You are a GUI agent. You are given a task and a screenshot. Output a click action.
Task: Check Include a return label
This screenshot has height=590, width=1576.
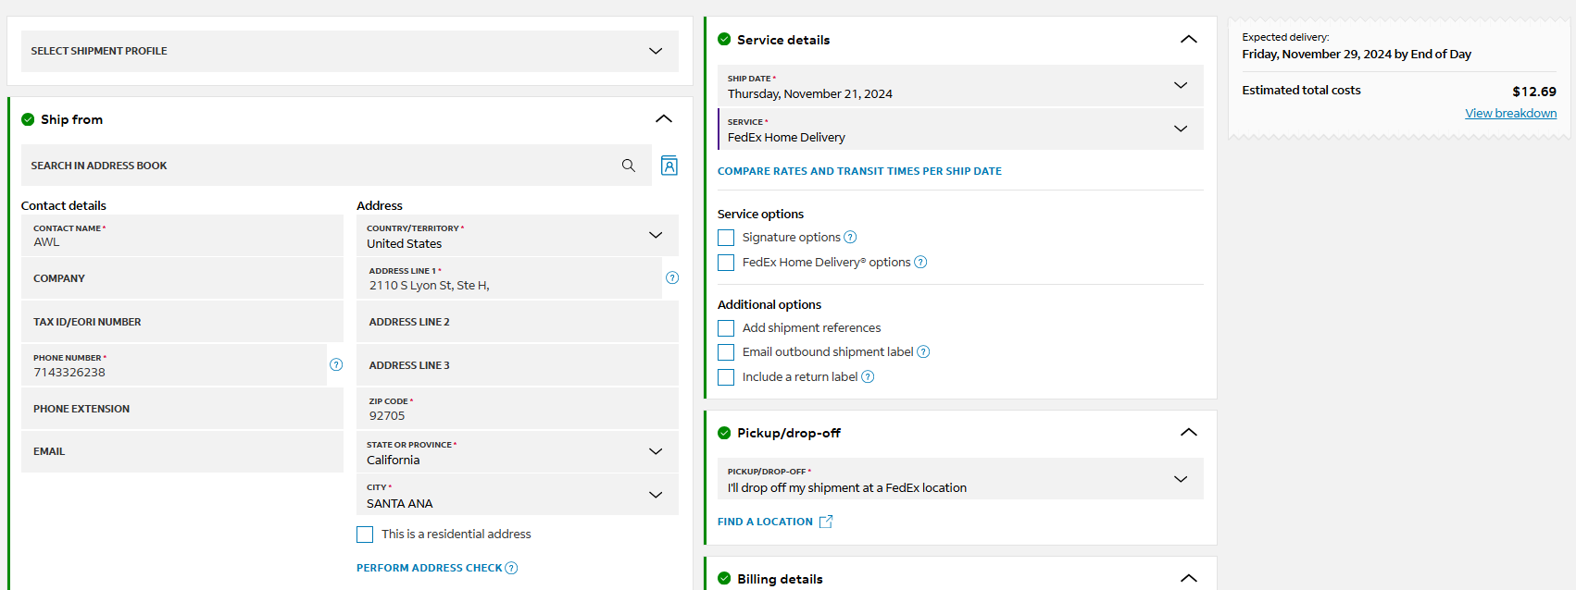point(726,377)
